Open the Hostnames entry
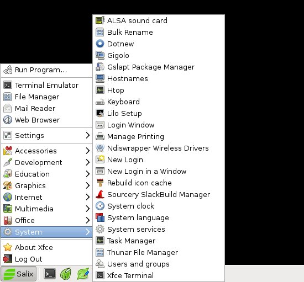The image size is (304, 282). click(x=159, y=78)
